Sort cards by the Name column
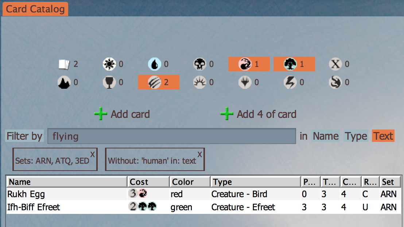404x227 pixels. tap(66, 182)
